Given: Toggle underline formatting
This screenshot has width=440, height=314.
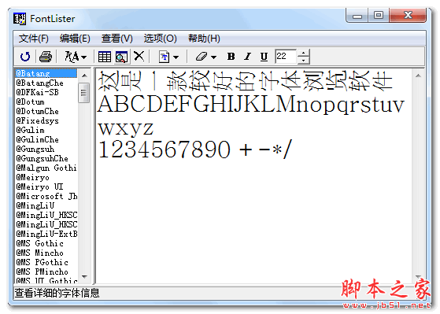Looking at the screenshot, I should coord(264,57).
